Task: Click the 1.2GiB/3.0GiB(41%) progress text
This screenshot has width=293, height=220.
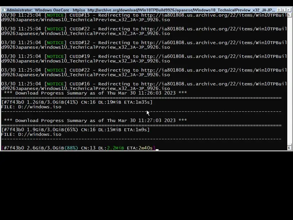Action: 52,102
